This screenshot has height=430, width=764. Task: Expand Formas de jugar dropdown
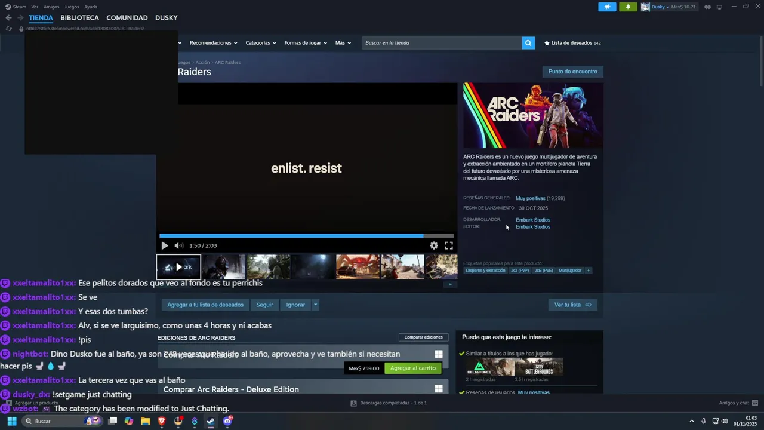point(306,43)
